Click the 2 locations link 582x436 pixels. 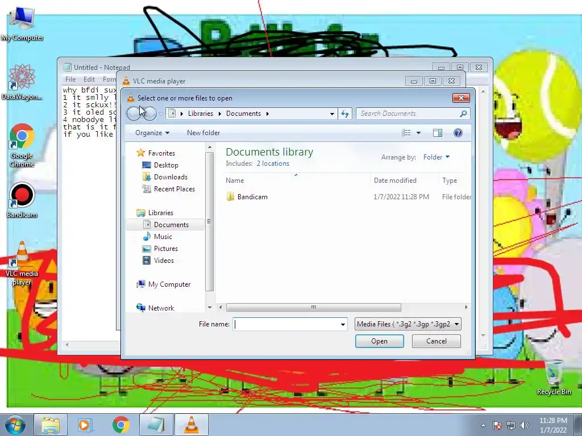coord(273,163)
